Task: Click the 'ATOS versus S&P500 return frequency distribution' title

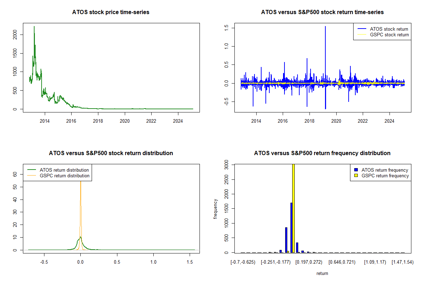Action: (322, 153)
